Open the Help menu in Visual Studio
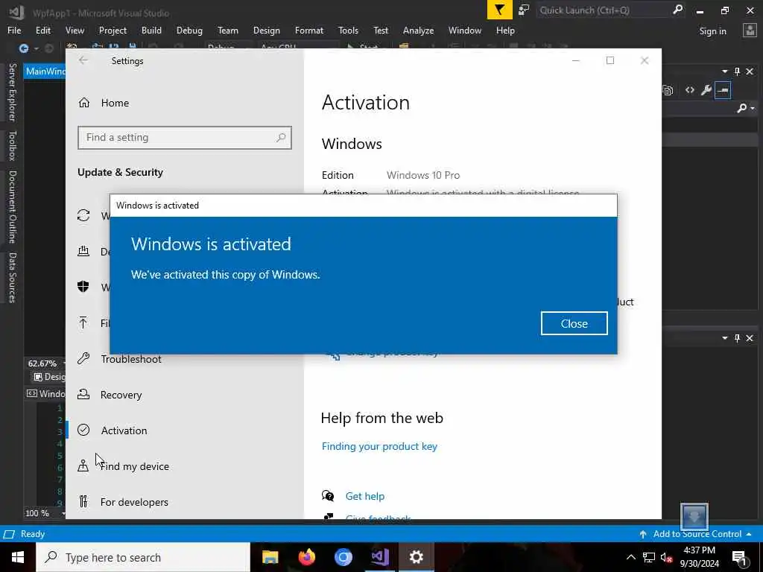The image size is (763, 572). pos(505,30)
